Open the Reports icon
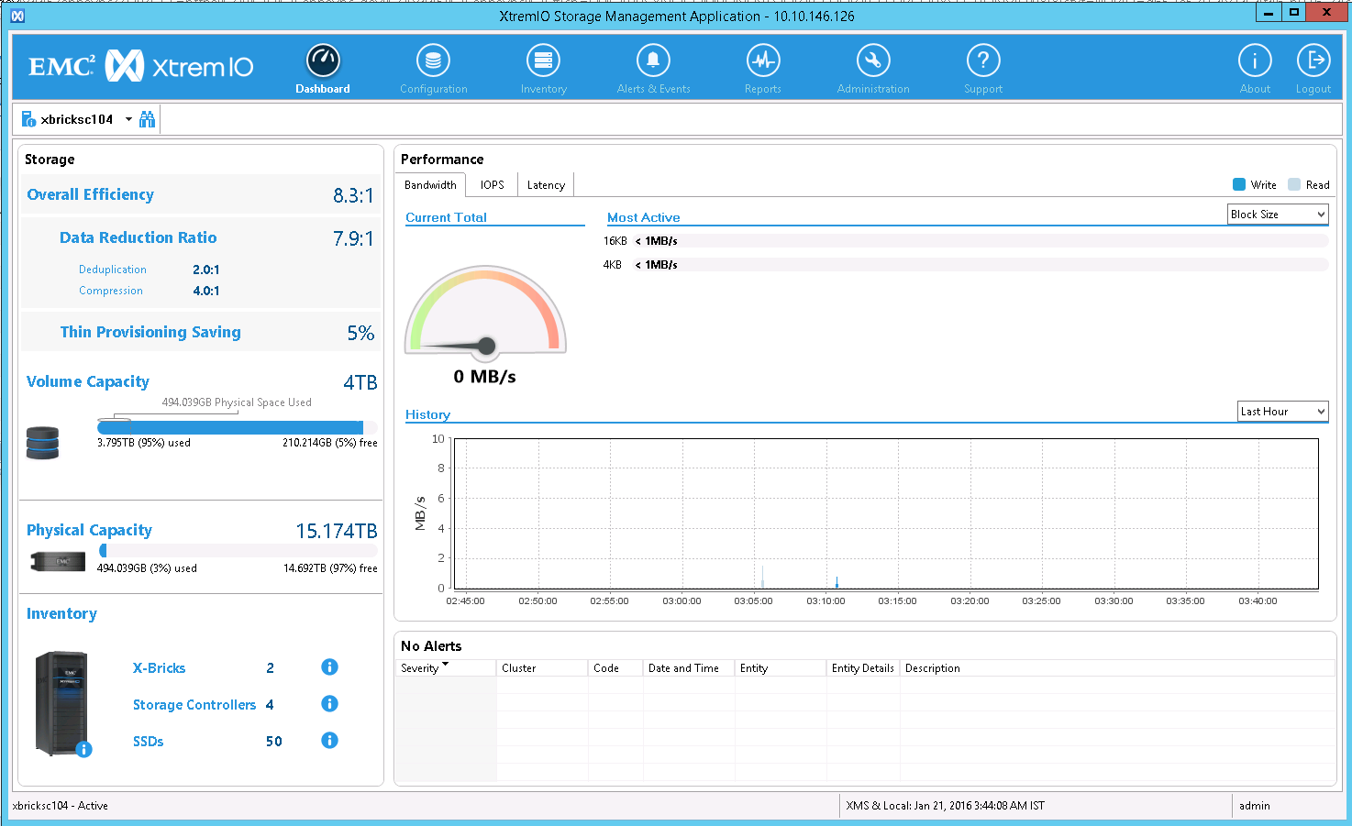 click(763, 61)
